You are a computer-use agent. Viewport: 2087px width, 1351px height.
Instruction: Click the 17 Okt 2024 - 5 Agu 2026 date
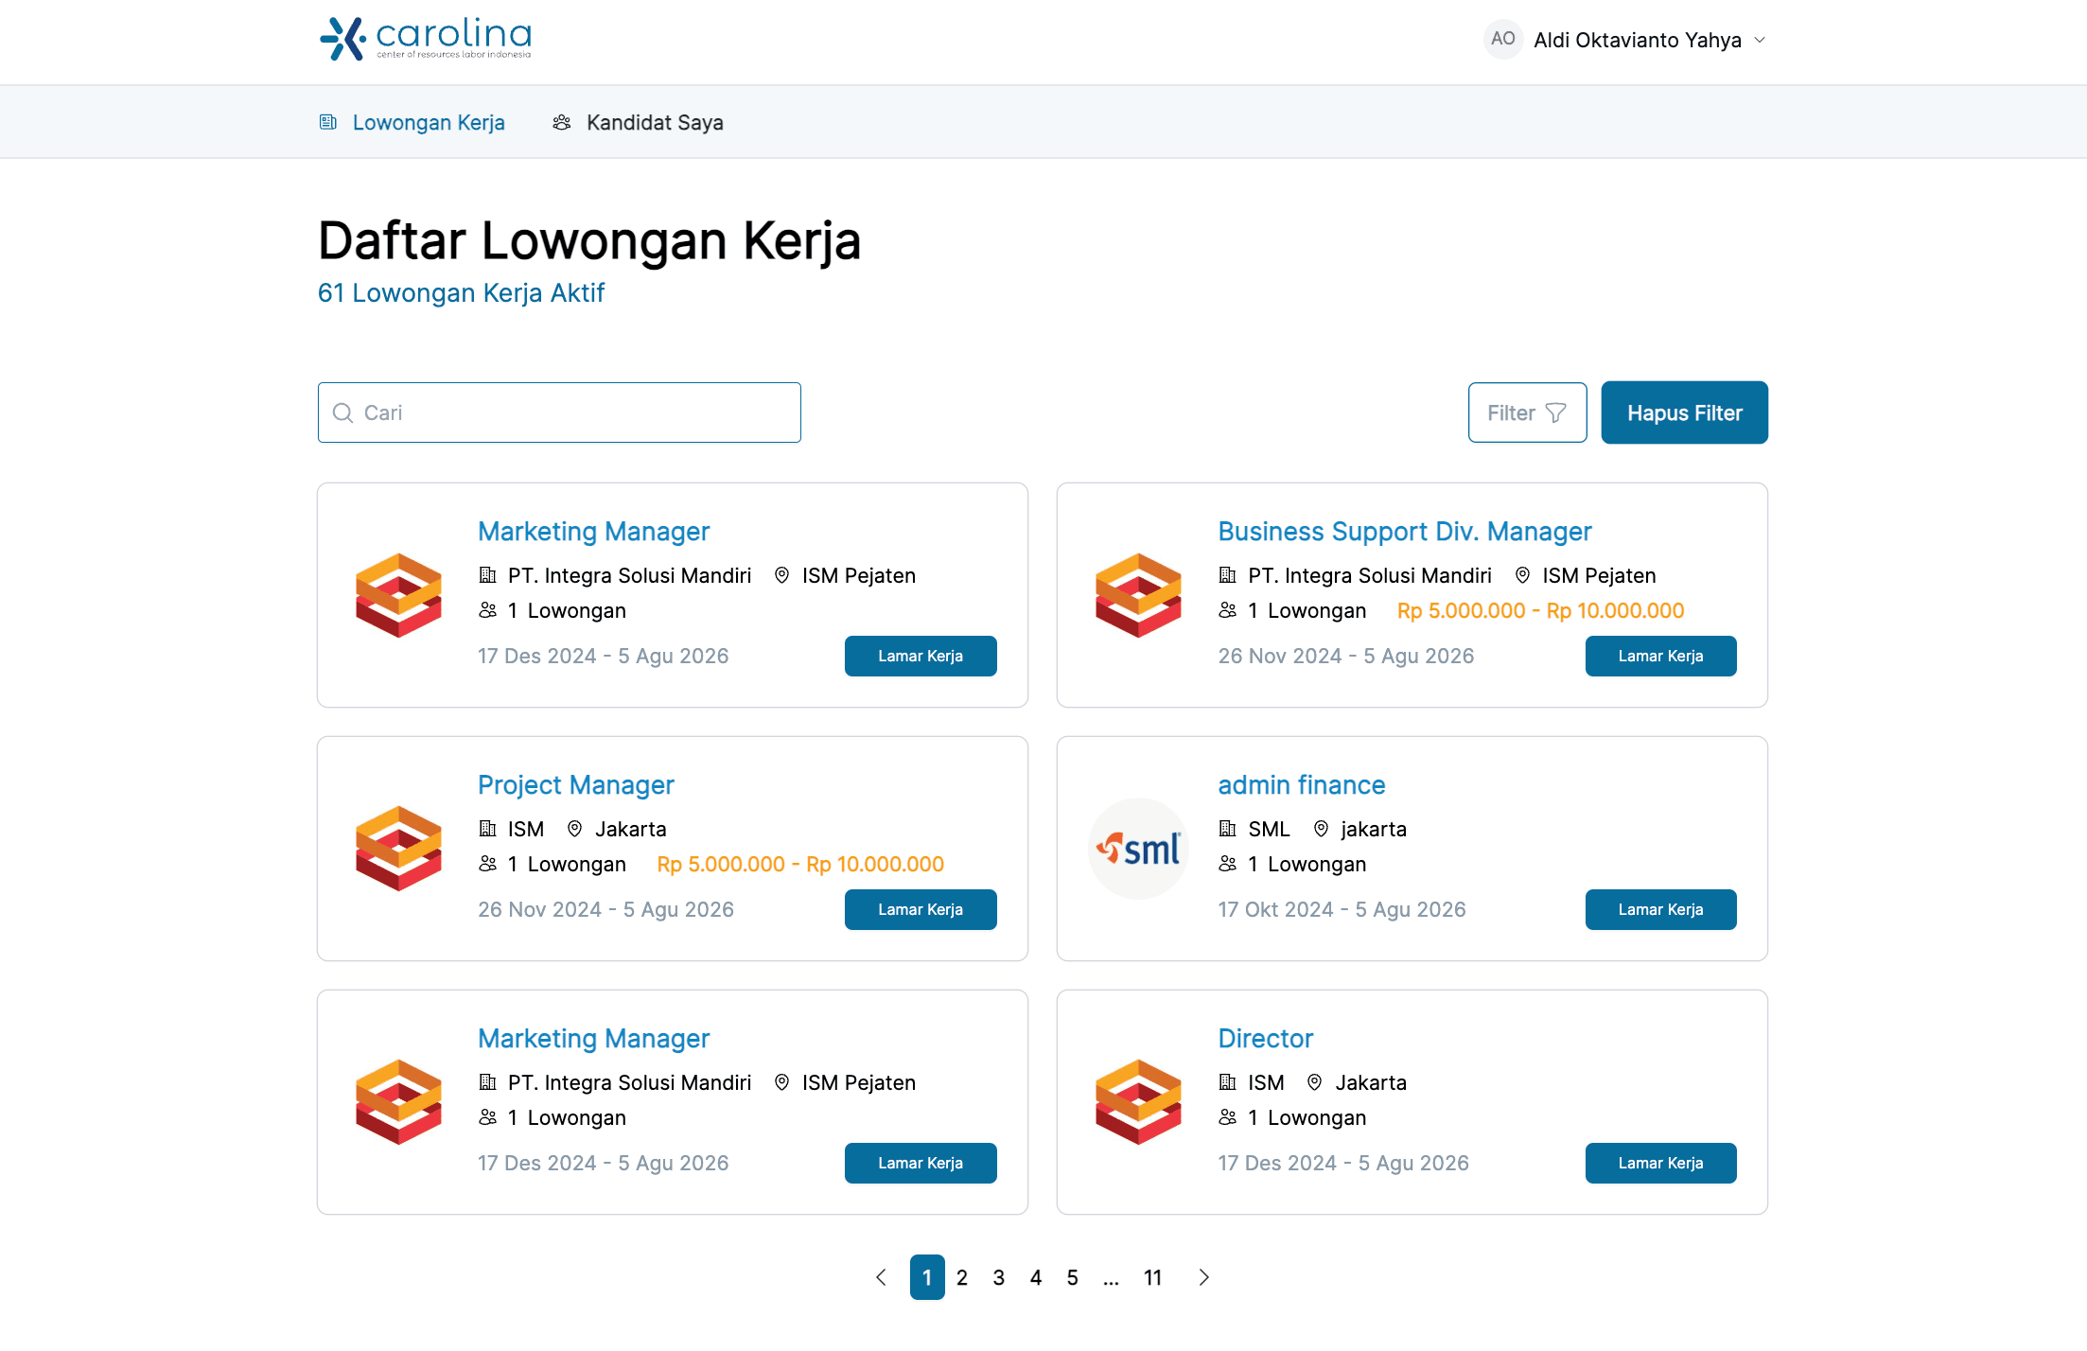click(x=1342, y=909)
